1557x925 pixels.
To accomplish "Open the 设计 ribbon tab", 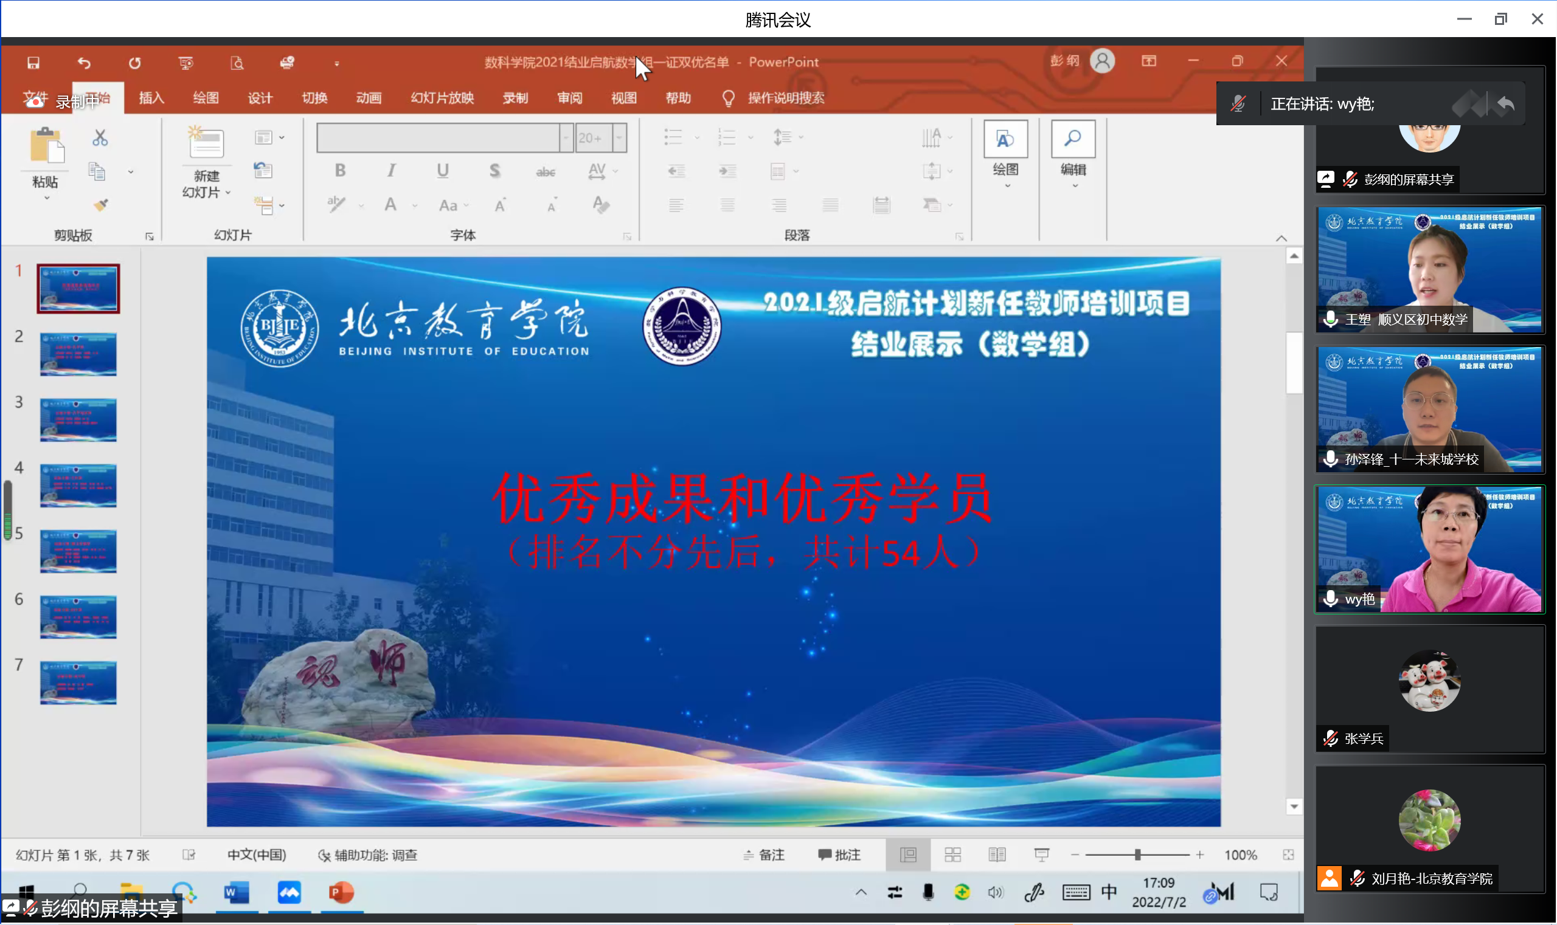I will [x=260, y=98].
